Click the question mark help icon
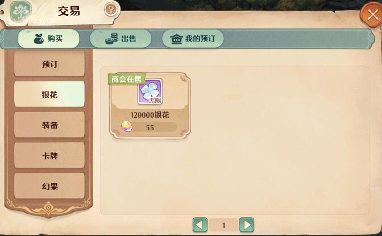Image resolution: width=382 pixels, height=236 pixels. pos(111,10)
